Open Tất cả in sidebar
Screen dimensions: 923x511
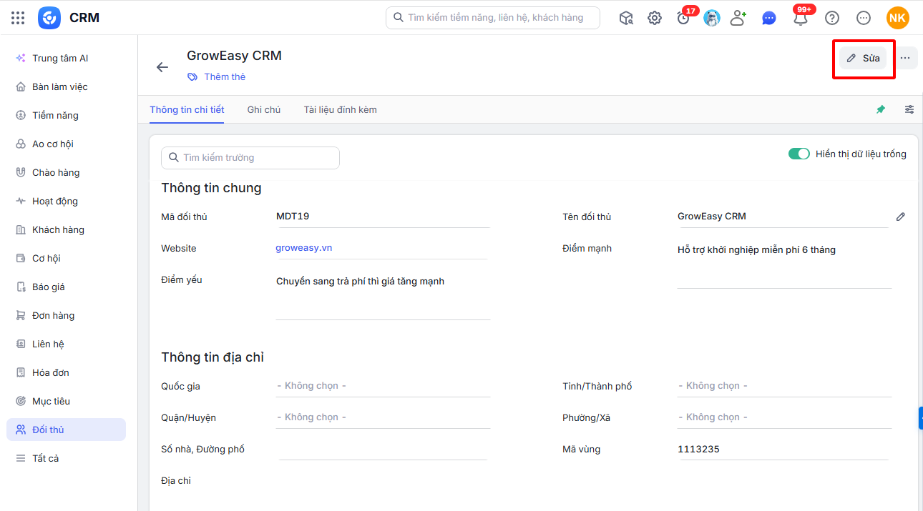tap(66, 458)
